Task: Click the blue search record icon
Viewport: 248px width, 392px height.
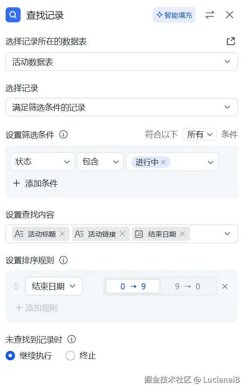Action: (x=13, y=15)
